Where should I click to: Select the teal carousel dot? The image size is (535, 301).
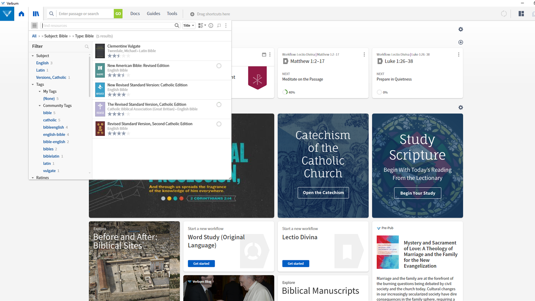pos(175,198)
